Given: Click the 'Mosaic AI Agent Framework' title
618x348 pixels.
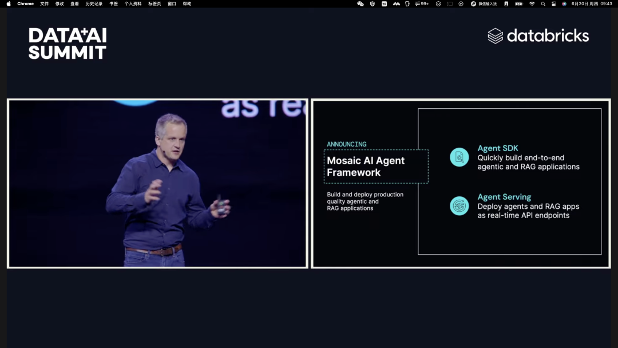Looking at the screenshot, I should pyautogui.click(x=365, y=167).
